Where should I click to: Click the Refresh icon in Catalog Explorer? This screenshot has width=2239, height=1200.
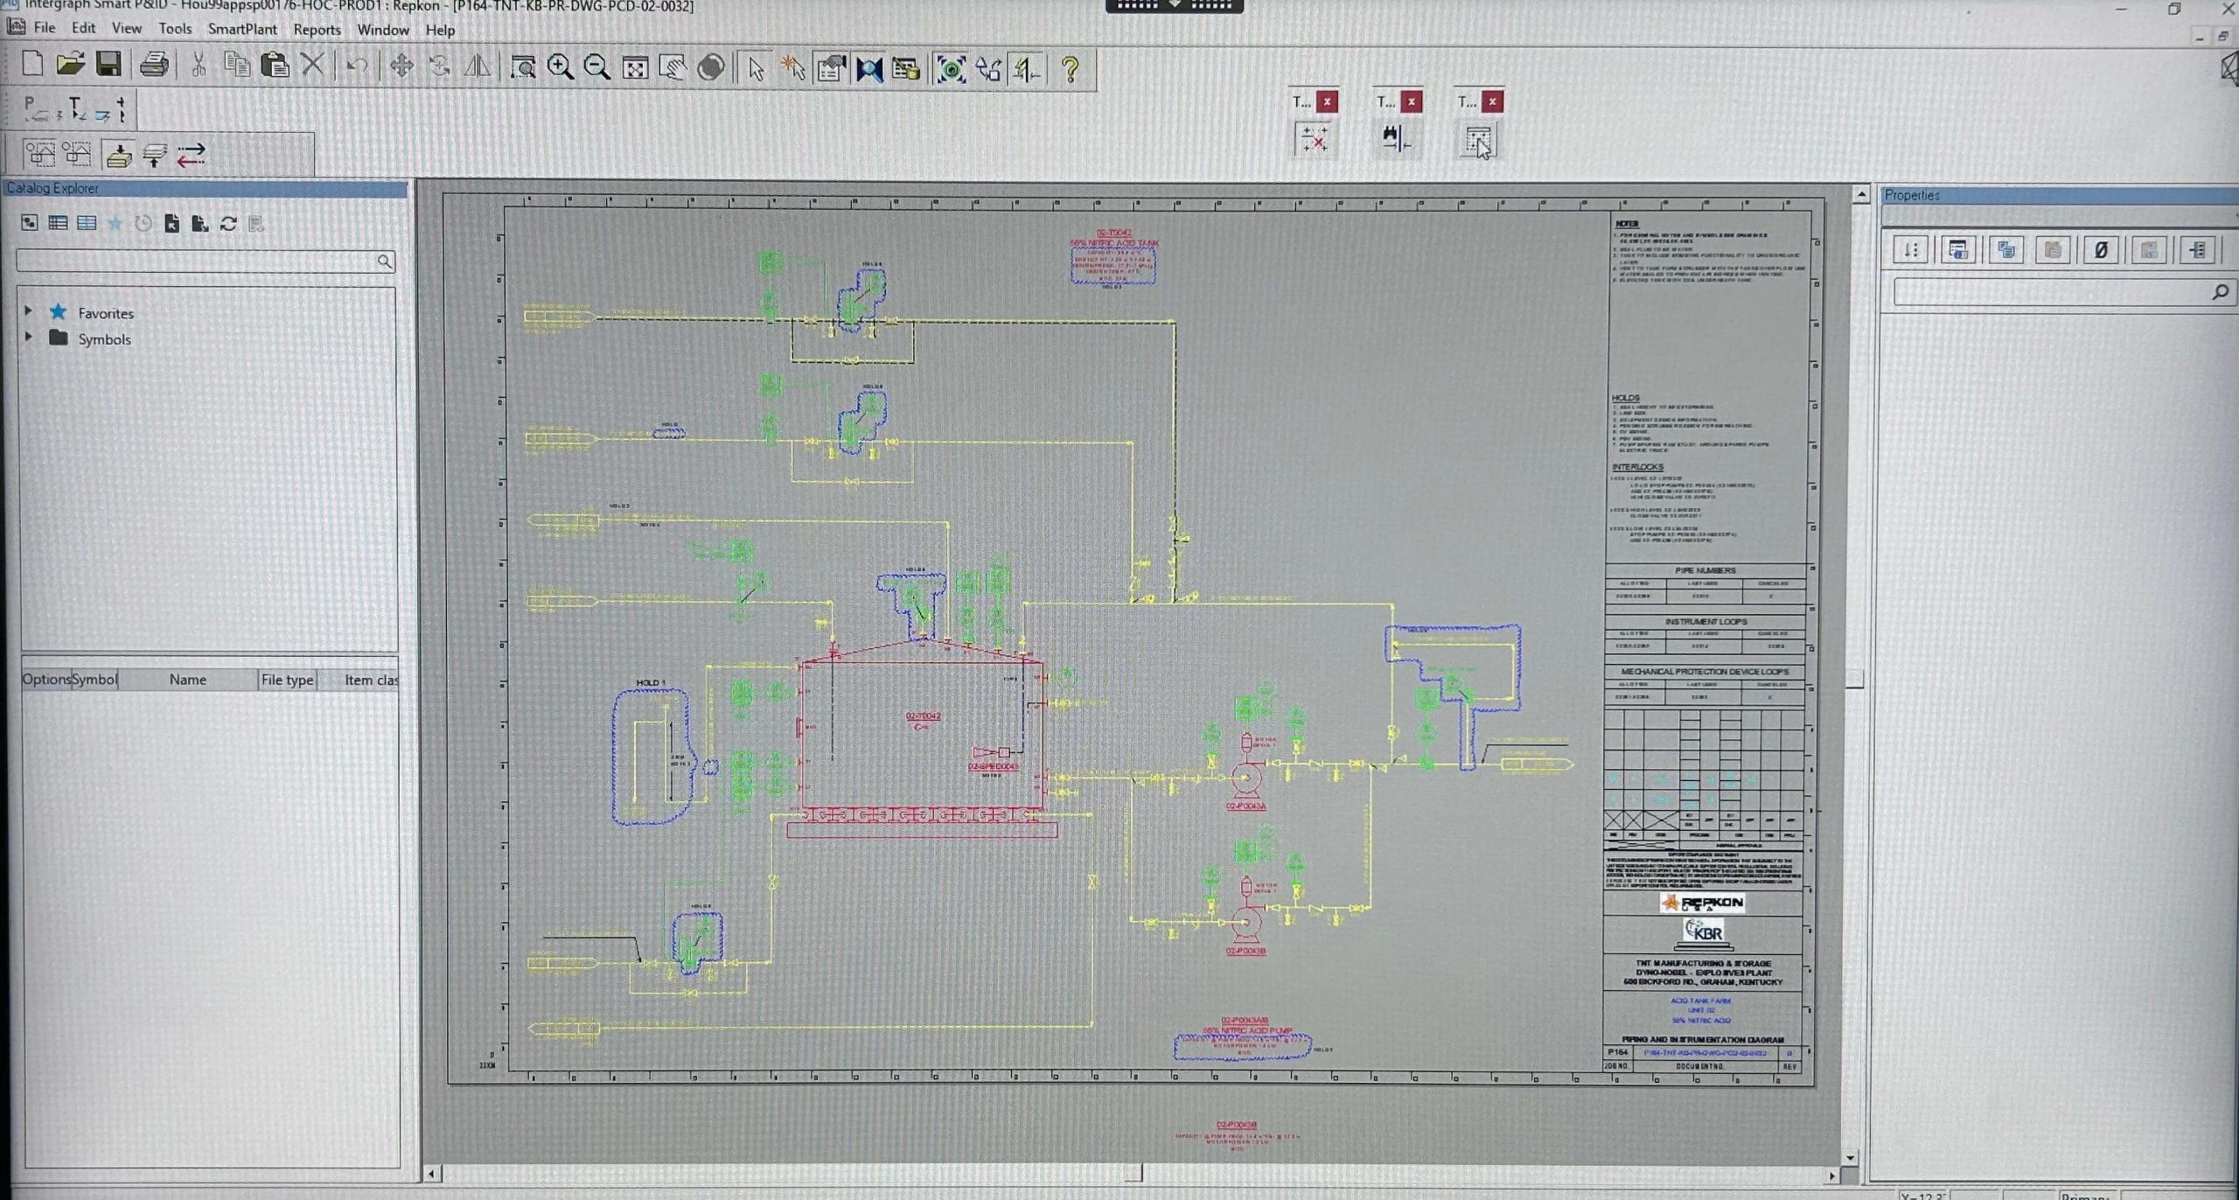[x=228, y=224]
